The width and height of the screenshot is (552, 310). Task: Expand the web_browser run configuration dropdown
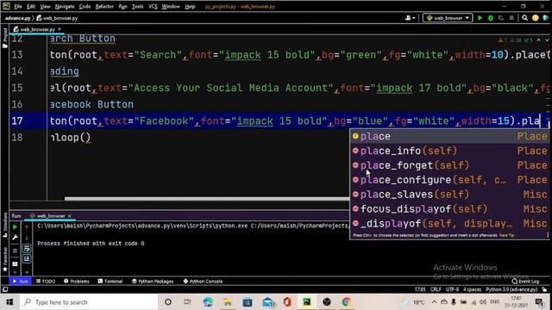448,18
